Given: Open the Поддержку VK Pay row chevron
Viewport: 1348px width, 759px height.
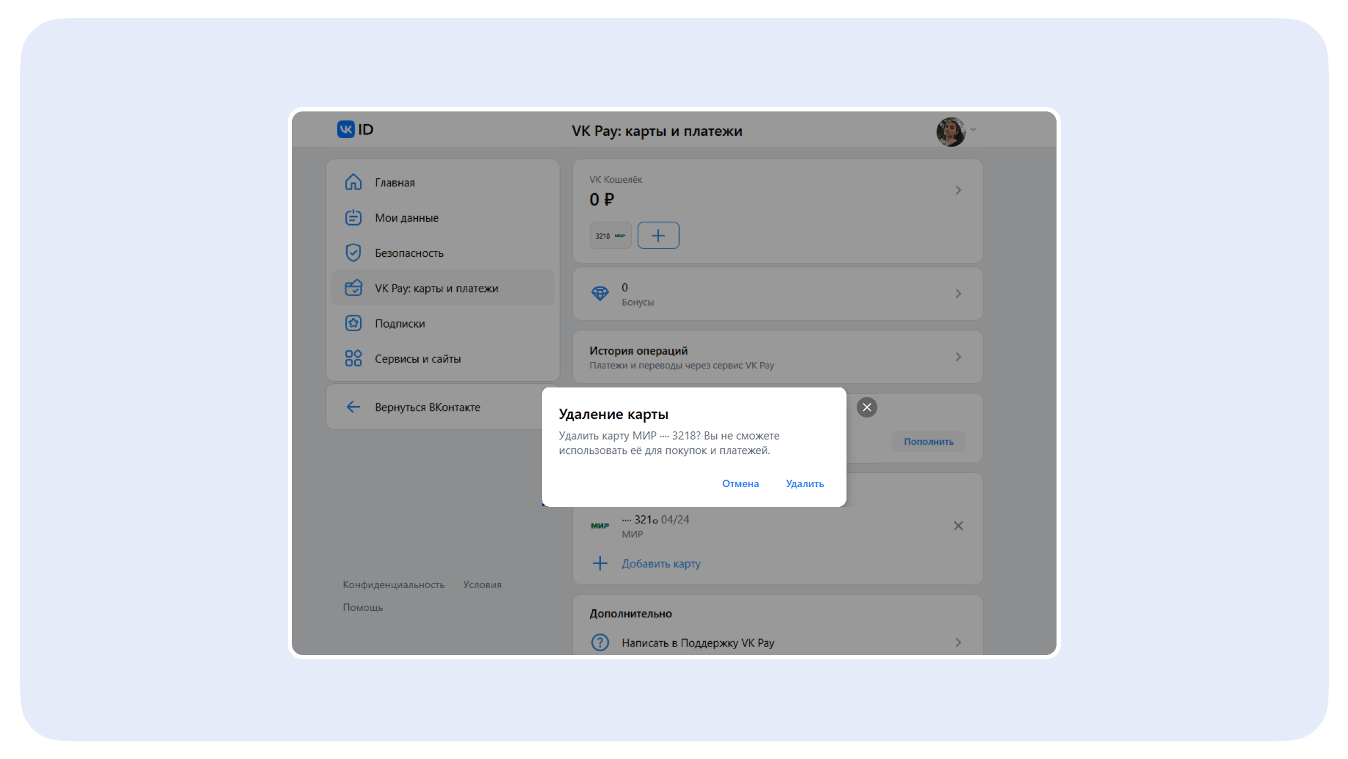Looking at the screenshot, I should point(958,642).
